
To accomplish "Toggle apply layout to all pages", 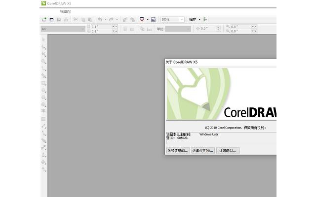I will click(142, 29).
